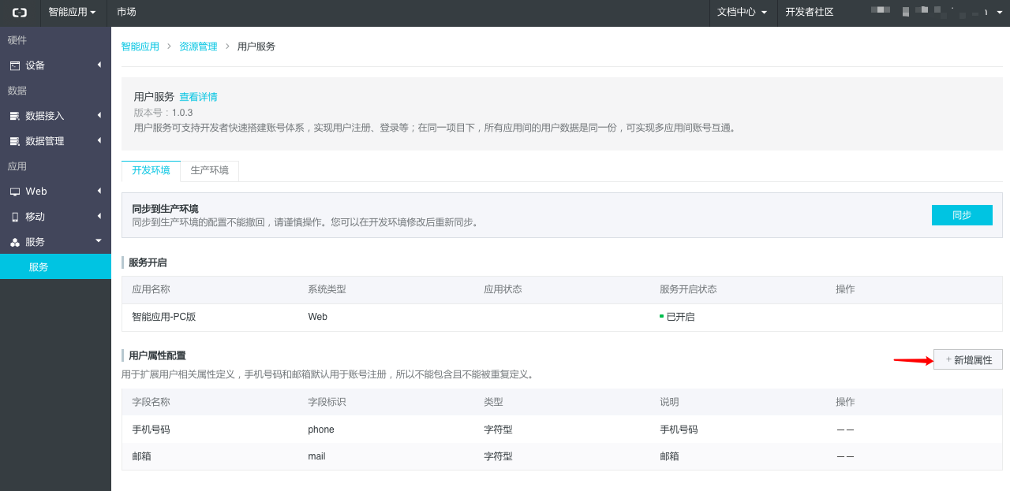The width and height of the screenshot is (1010, 491).
Task: Open 市场 in the top navigation
Action: pyautogui.click(x=126, y=13)
